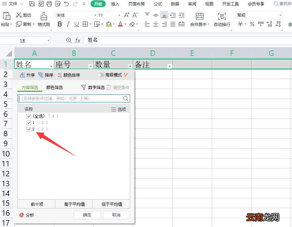292x227 pixels.
Task: Uncheck the checkbox for value 1
Action: coord(29,123)
